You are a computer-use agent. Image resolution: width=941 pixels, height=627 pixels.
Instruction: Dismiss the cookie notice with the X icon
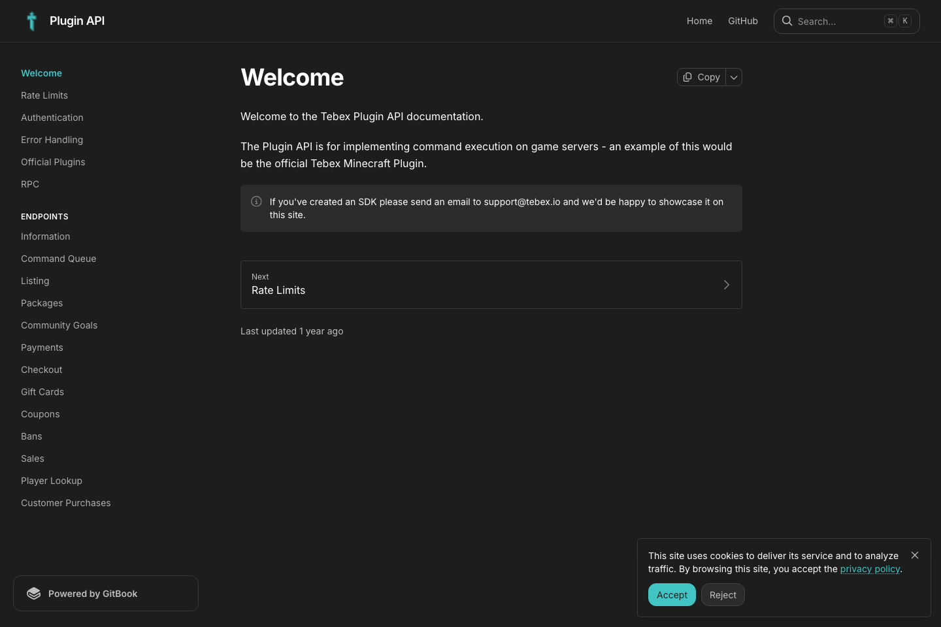click(x=915, y=555)
